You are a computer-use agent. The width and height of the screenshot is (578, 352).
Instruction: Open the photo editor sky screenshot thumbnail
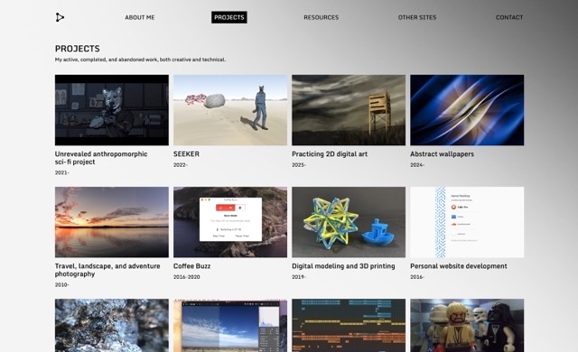pos(230,325)
